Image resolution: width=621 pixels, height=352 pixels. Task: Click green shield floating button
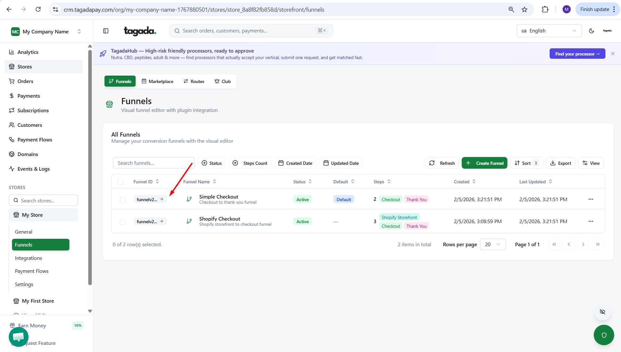pos(603,335)
